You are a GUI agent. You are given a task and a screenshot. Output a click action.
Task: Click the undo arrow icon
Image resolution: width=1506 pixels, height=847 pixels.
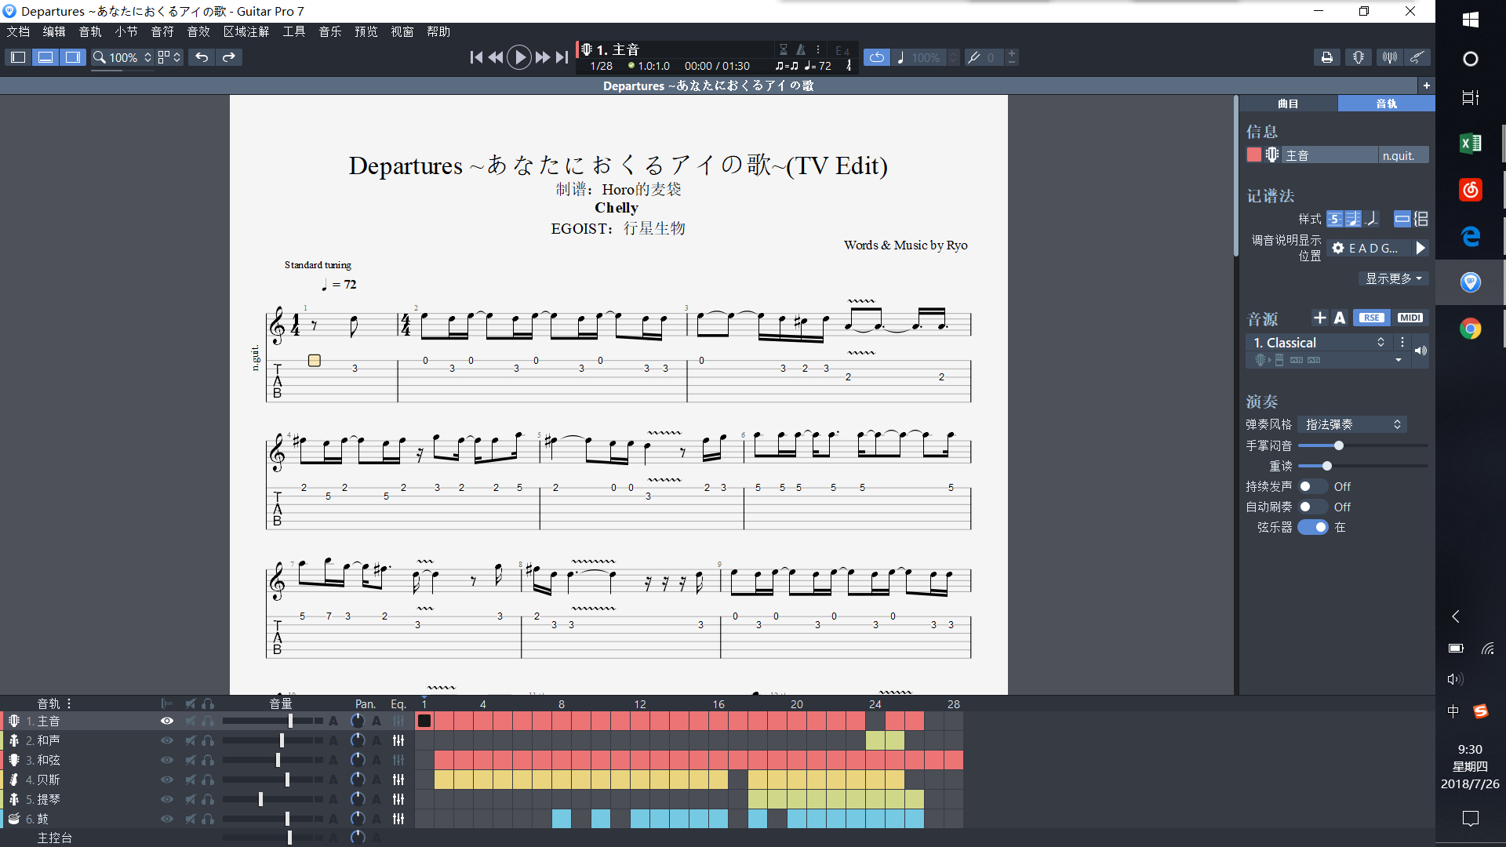tap(202, 57)
